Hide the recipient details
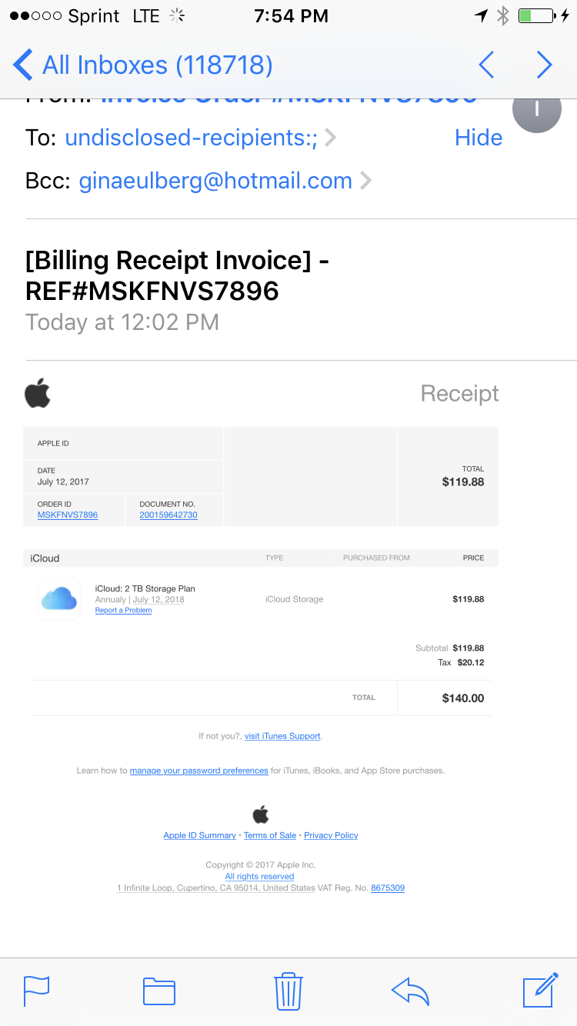Viewport: 577px width, 1026px height. (478, 138)
